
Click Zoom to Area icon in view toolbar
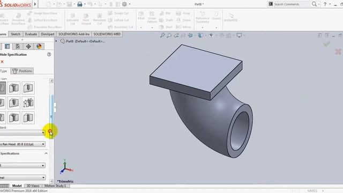(x=169, y=35)
